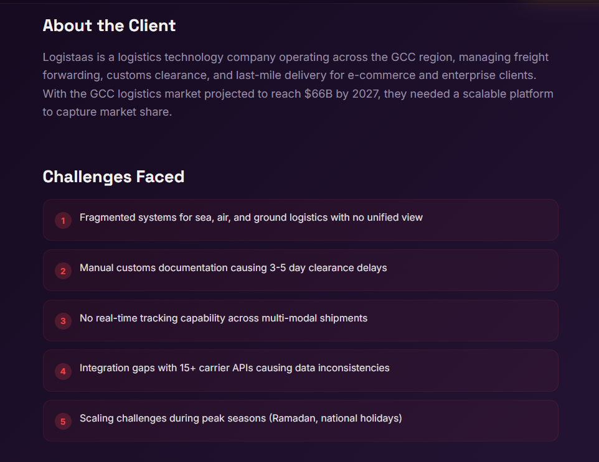Click the "About the Client" heading
599x462 pixels.
109,25
